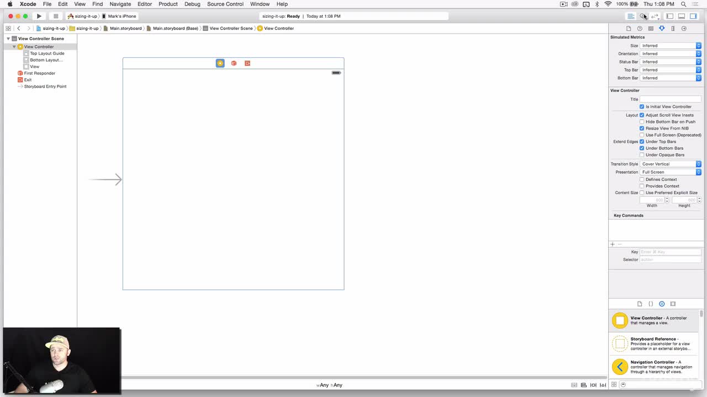Toggle the Utilities pane
Viewport: 707px width, 397px height.
pos(693,16)
